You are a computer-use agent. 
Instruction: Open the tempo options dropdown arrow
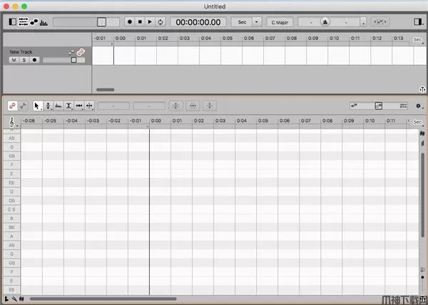(x=363, y=22)
